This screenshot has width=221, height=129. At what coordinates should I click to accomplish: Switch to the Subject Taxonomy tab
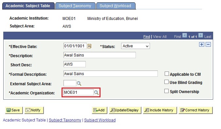tap(75, 6)
